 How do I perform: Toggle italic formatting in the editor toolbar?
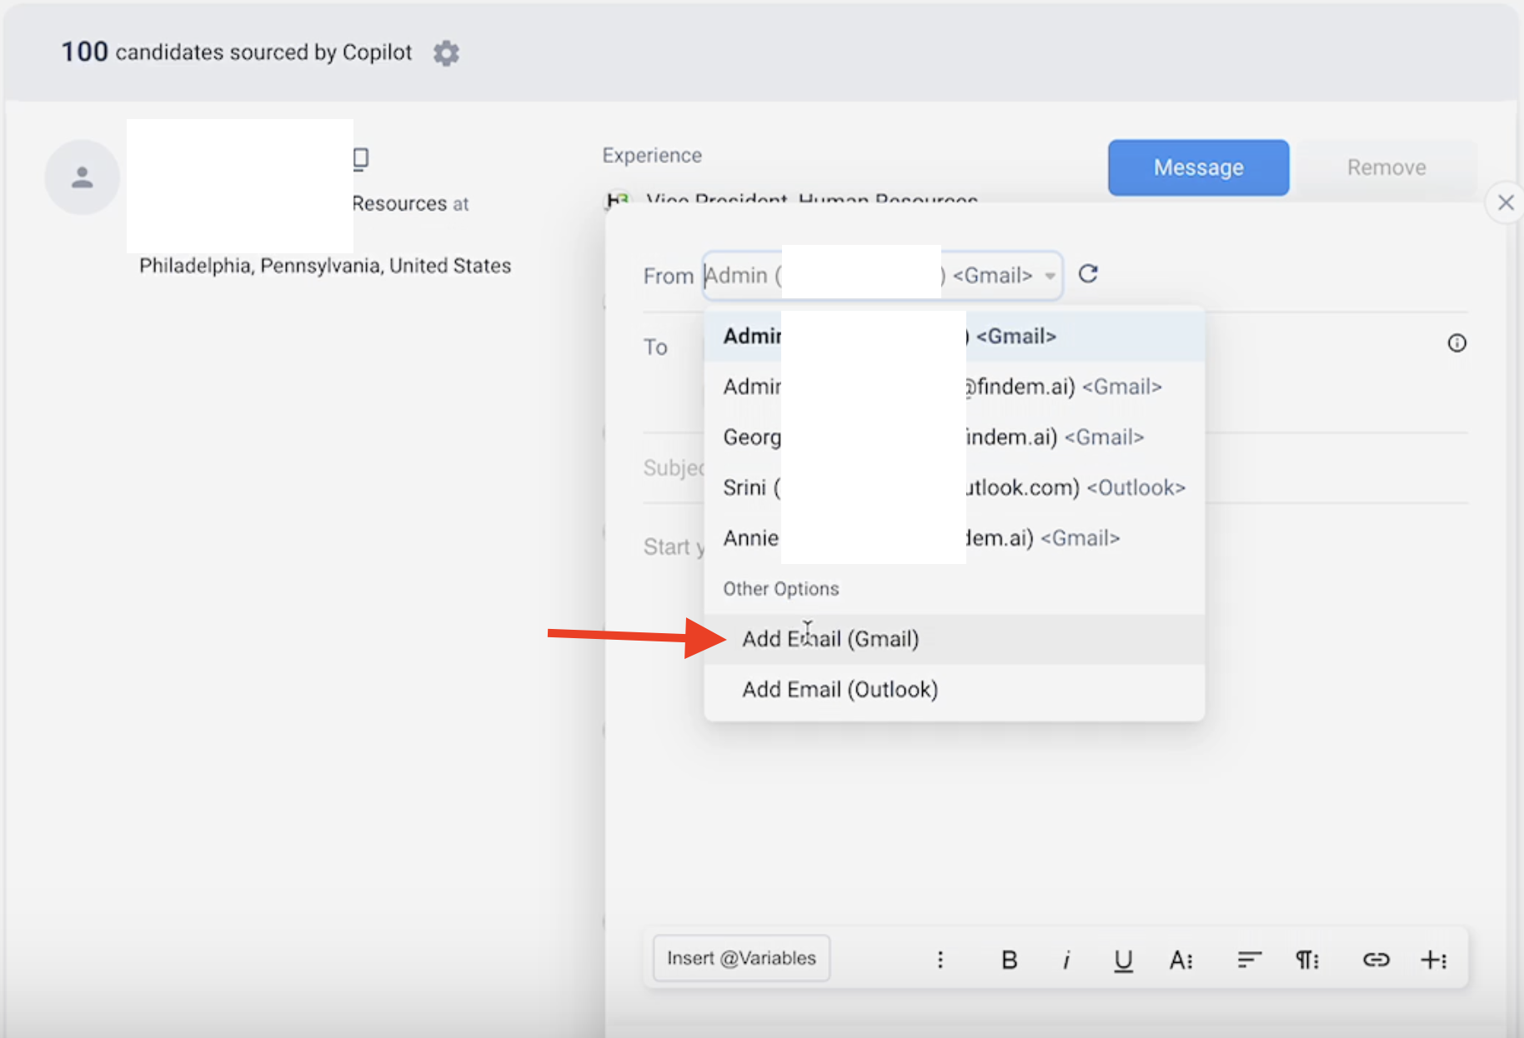1065,960
